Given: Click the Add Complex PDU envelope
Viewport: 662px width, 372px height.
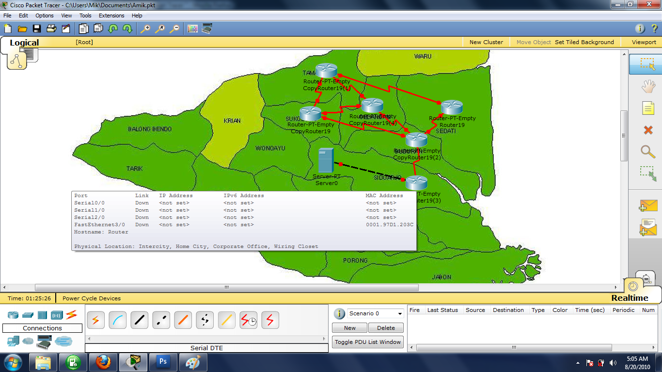Looking at the screenshot, I should click(x=648, y=227).
